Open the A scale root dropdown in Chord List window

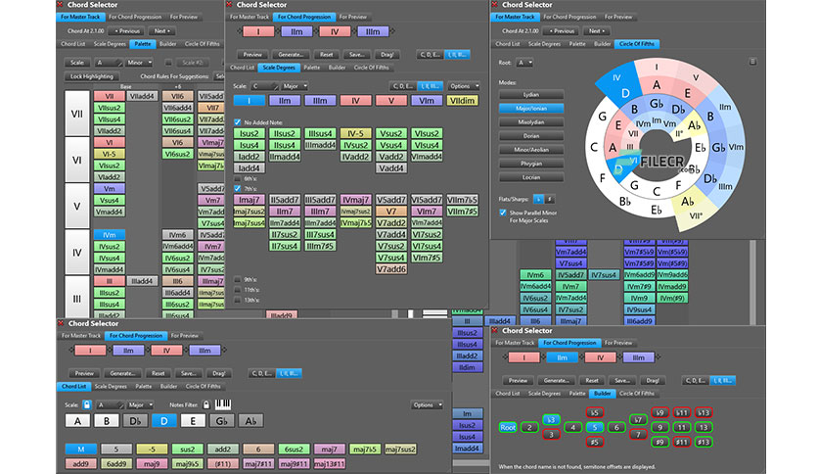(x=111, y=404)
